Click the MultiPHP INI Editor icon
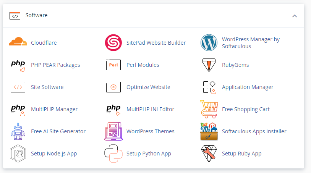 tap(113, 110)
